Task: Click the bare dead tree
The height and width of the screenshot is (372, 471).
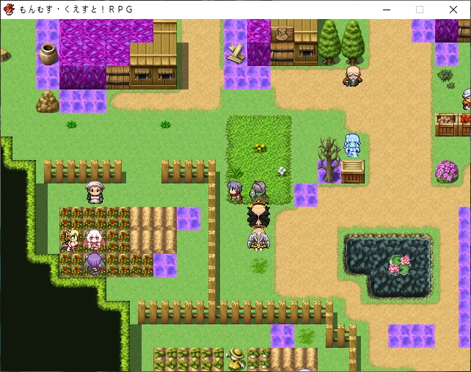Action: tap(329, 160)
